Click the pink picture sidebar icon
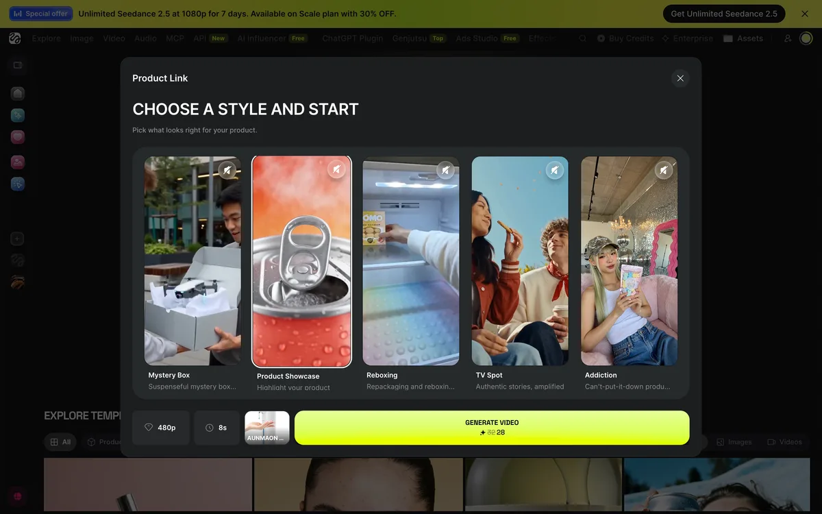The width and height of the screenshot is (822, 514). click(18, 162)
